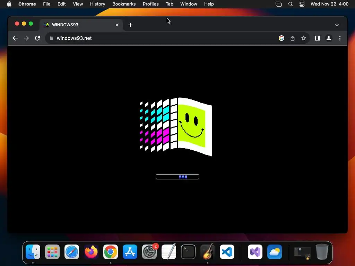Open the Help menu
Image resolution: width=355 pixels, height=266 pixels.
[x=209, y=4]
